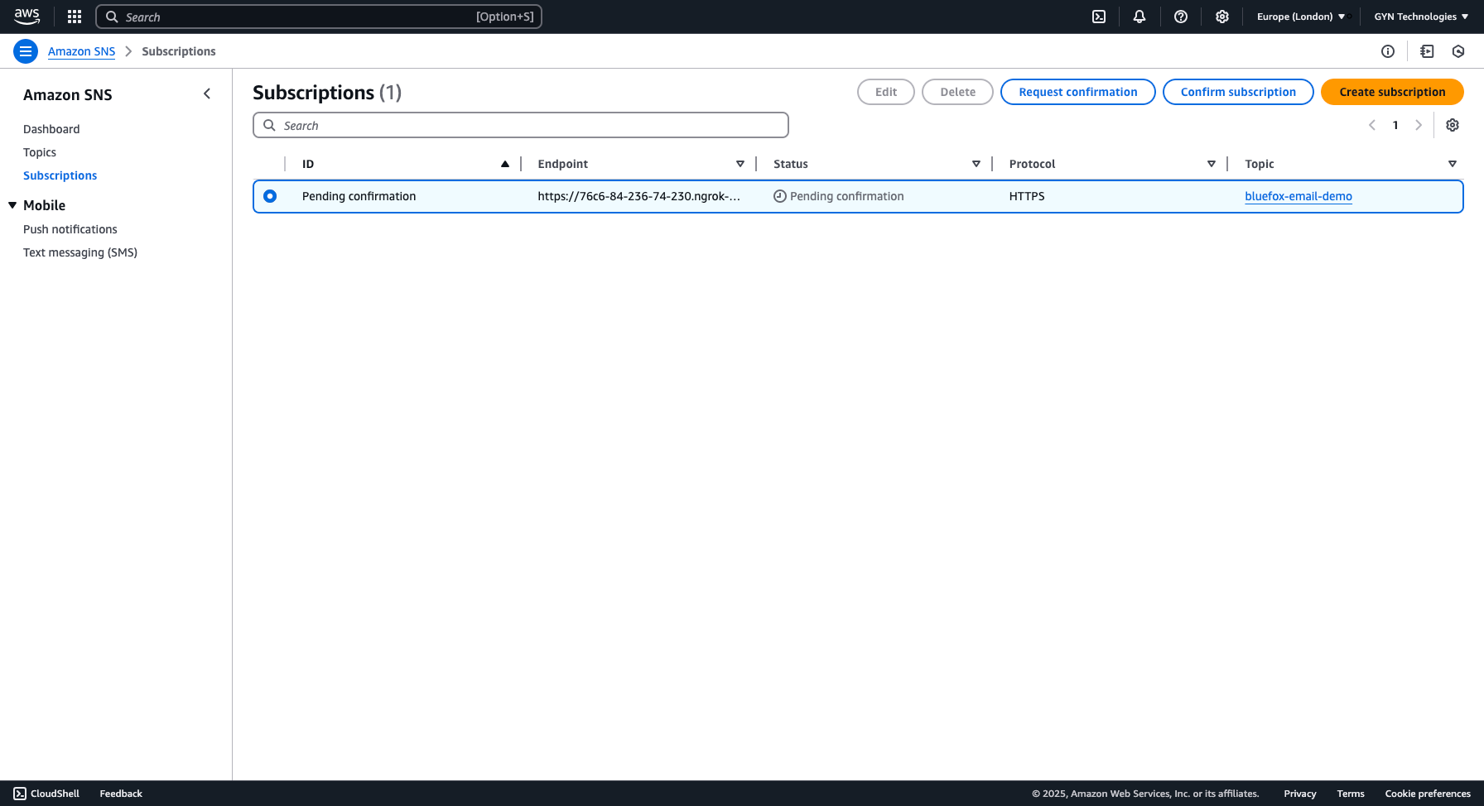Open the Protocol column filter dropdown

pos(1212,164)
